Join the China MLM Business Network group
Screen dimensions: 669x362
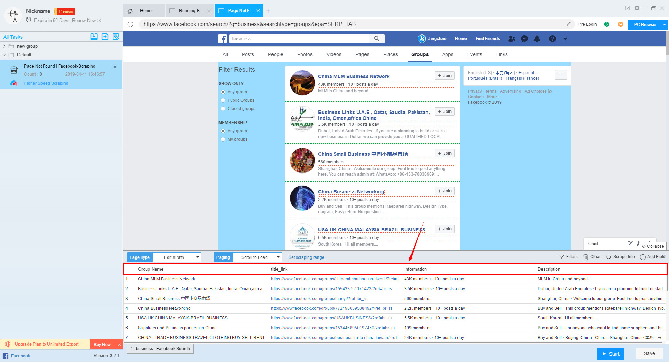(444, 76)
